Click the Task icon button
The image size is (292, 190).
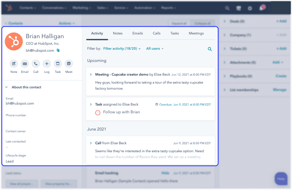pos(58,64)
